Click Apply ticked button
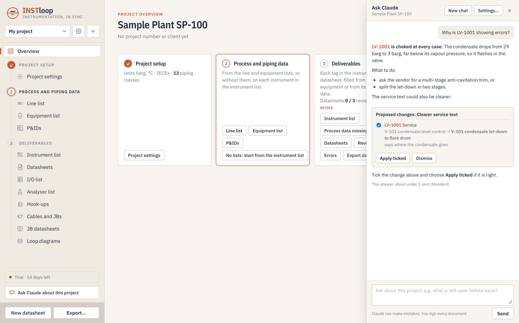The height and width of the screenshot is (323, 519). point(393,158)
